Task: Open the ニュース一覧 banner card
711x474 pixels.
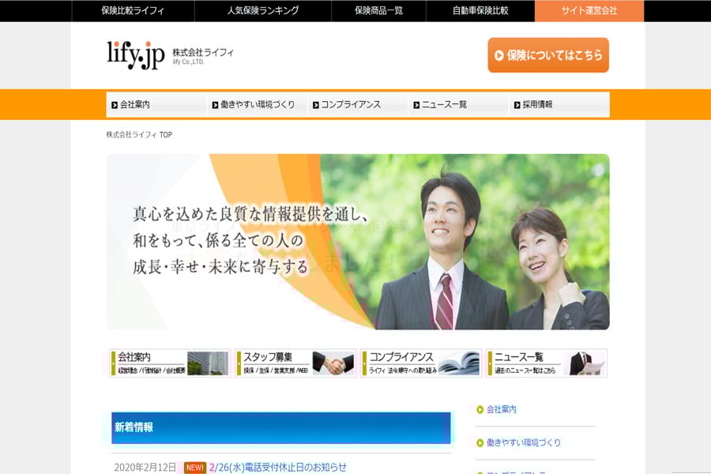Action: click(547, 363)
